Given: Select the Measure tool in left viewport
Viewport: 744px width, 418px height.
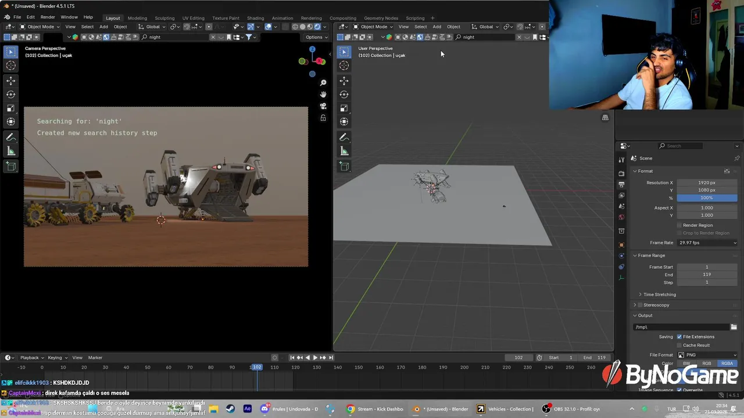Looking at the screenshot, I should (11, 151).
